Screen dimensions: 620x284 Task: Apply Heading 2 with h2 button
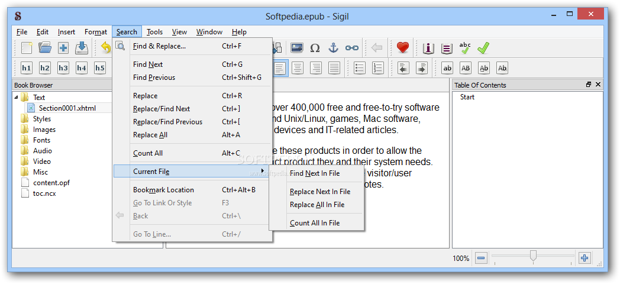coord(45,68)
